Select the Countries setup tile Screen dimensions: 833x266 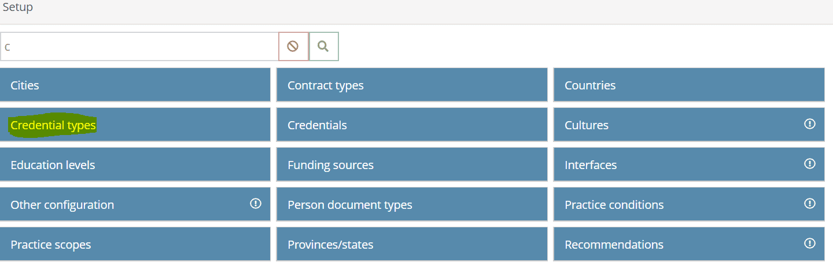689,85
